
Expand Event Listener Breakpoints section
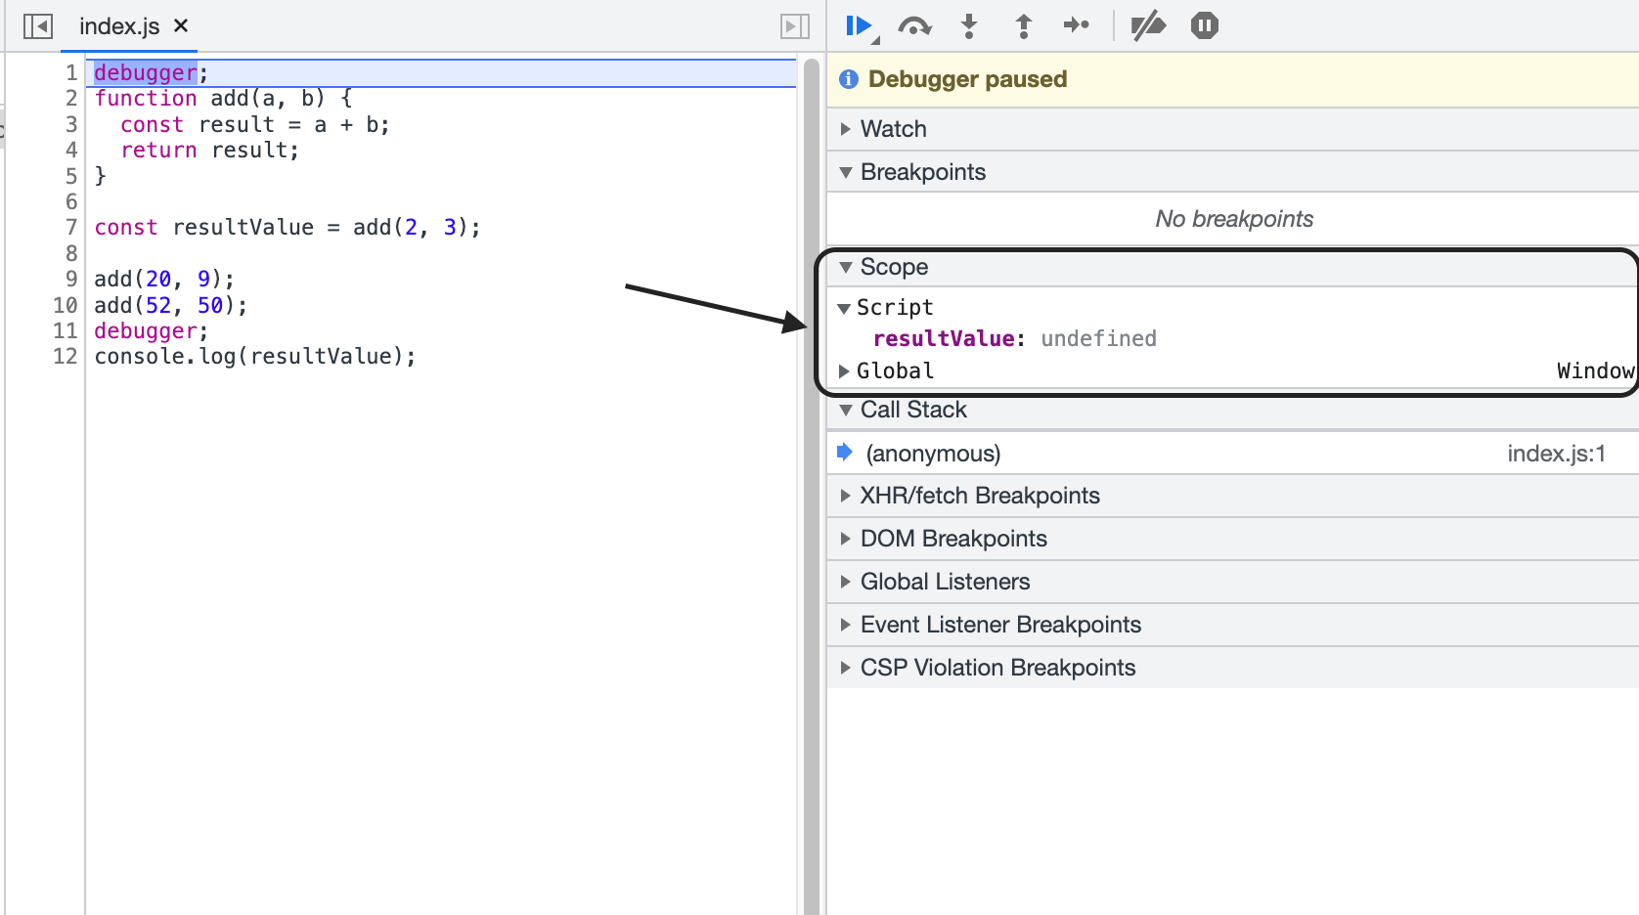[x=1233, y=625]
